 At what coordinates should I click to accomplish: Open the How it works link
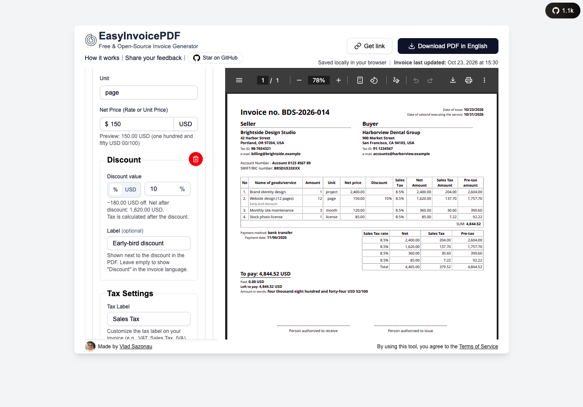[102, 58]
